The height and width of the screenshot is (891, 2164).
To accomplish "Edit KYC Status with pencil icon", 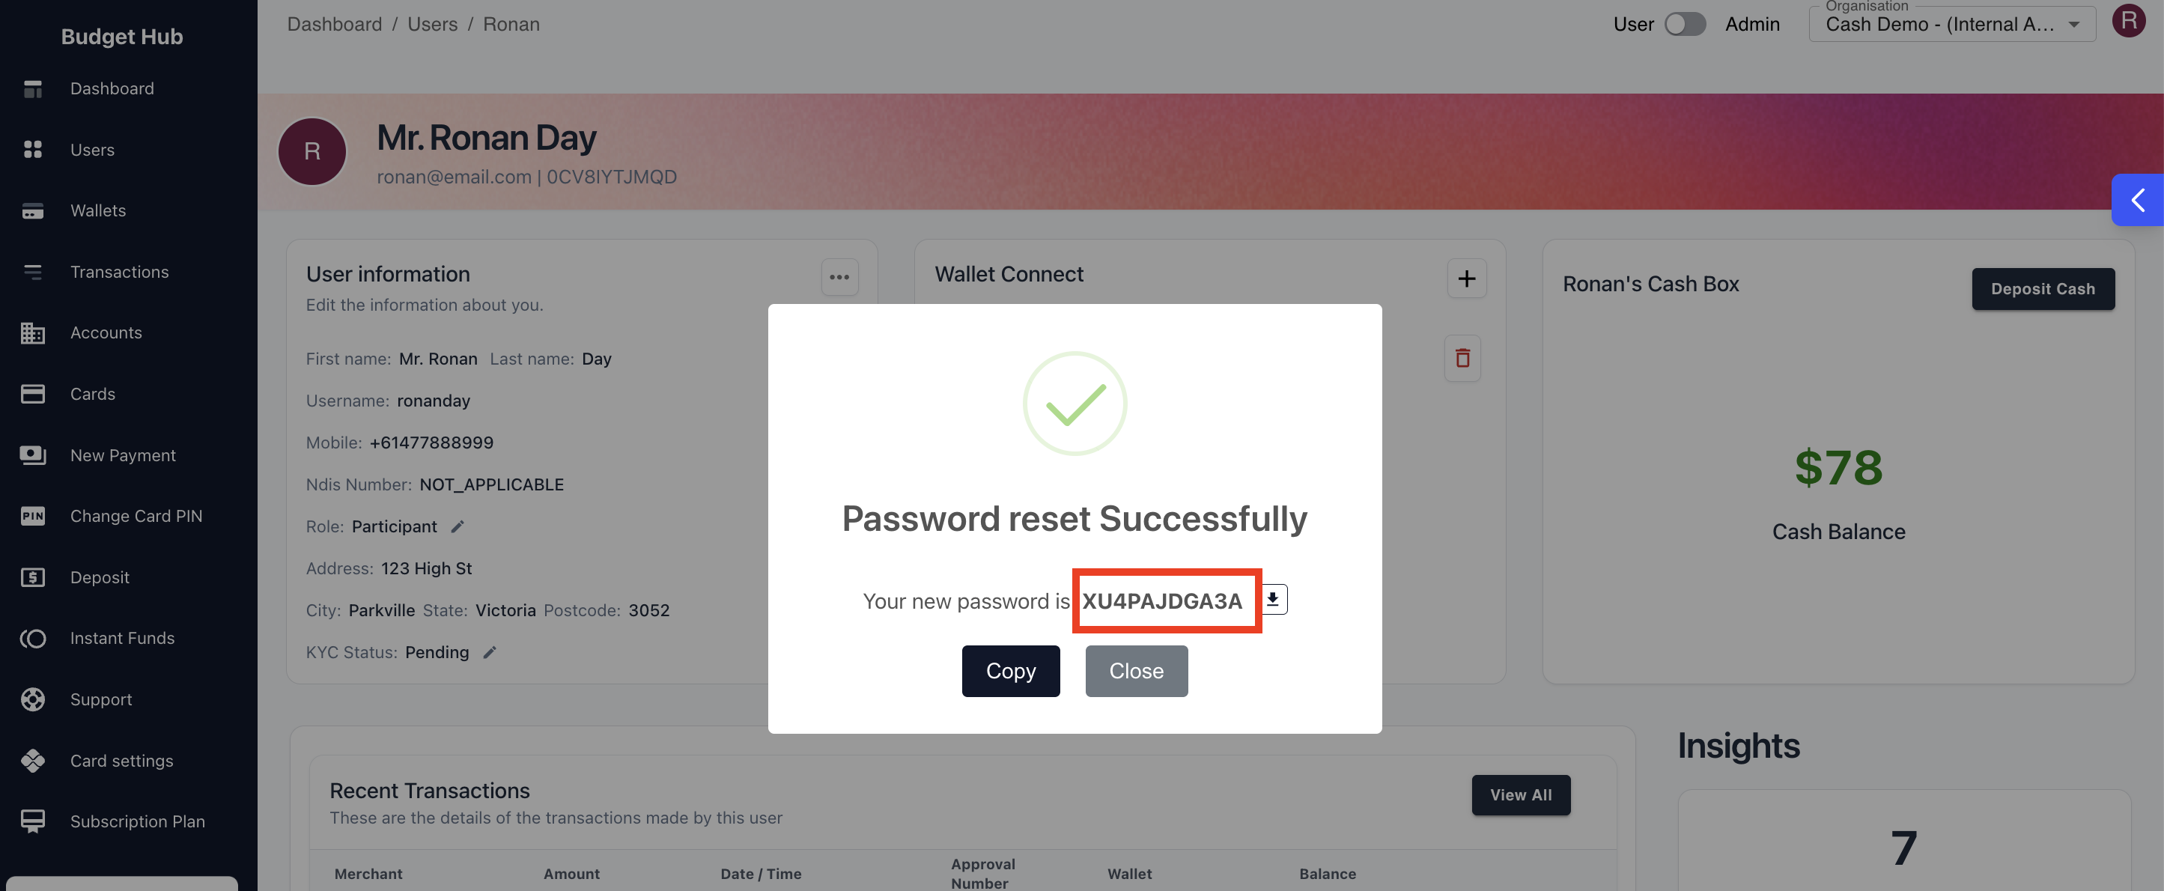I will [490, 652].
